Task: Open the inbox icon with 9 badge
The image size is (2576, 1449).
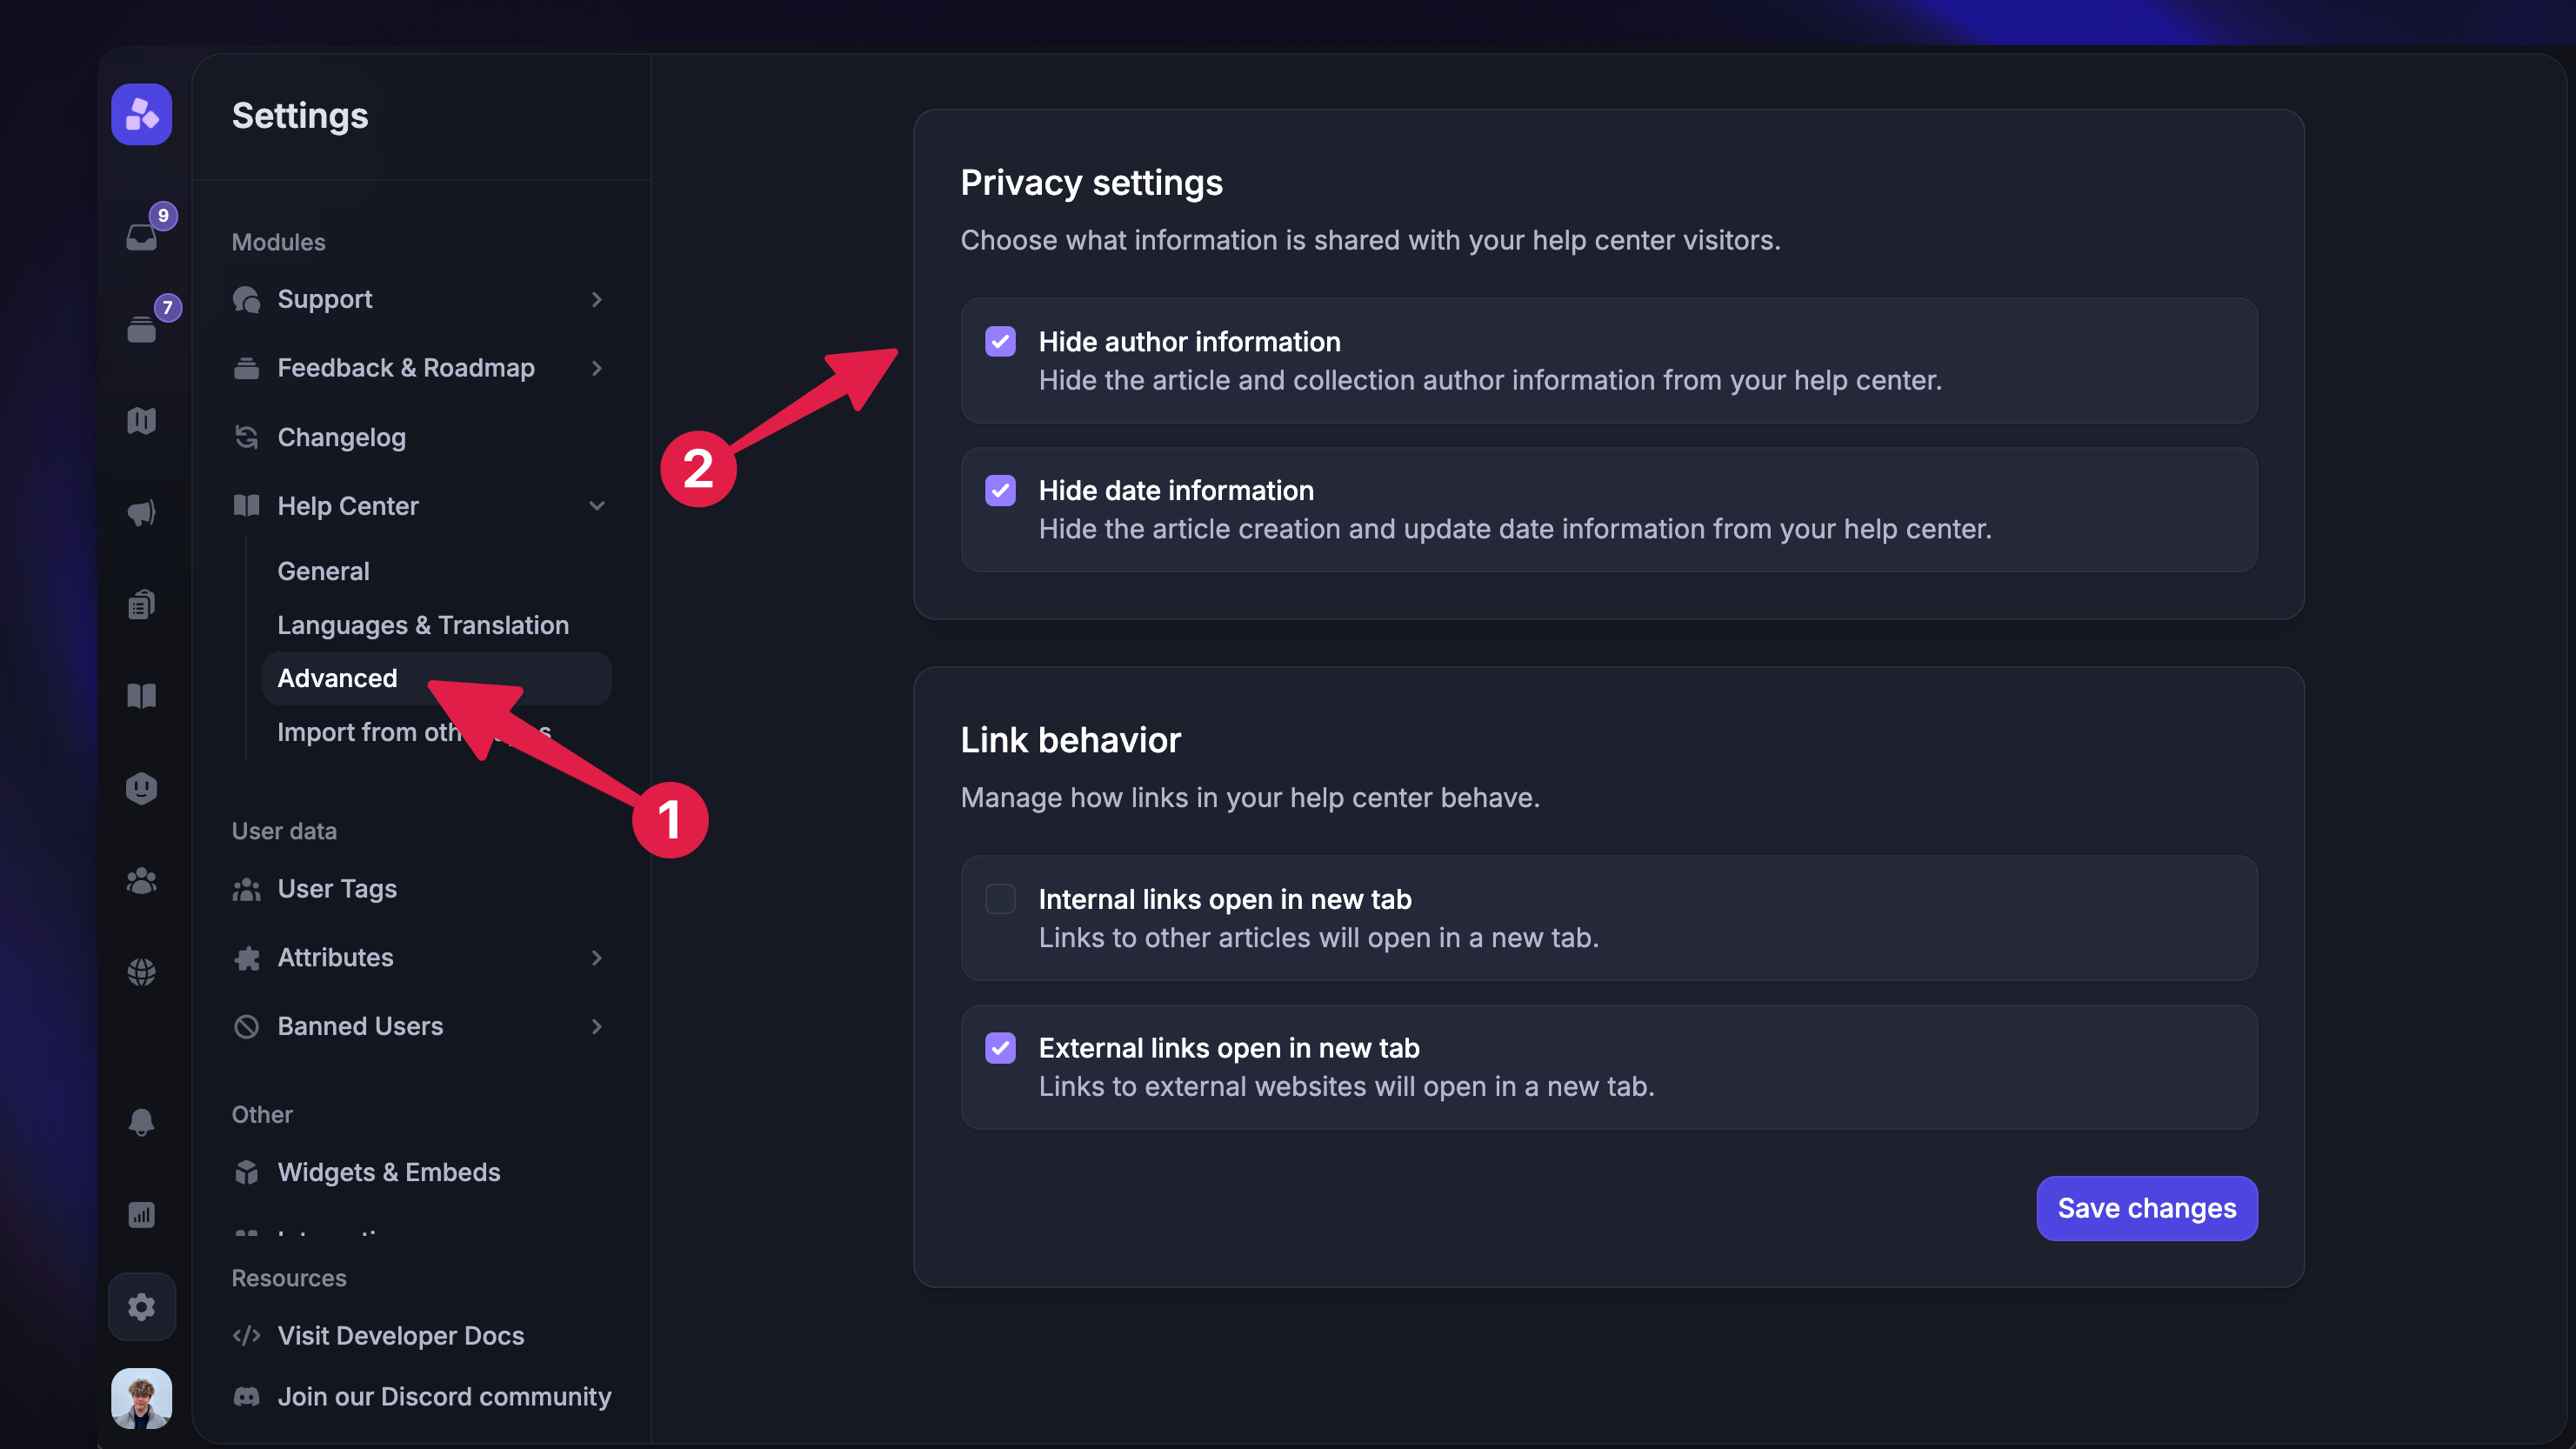Action: [142, 236]
